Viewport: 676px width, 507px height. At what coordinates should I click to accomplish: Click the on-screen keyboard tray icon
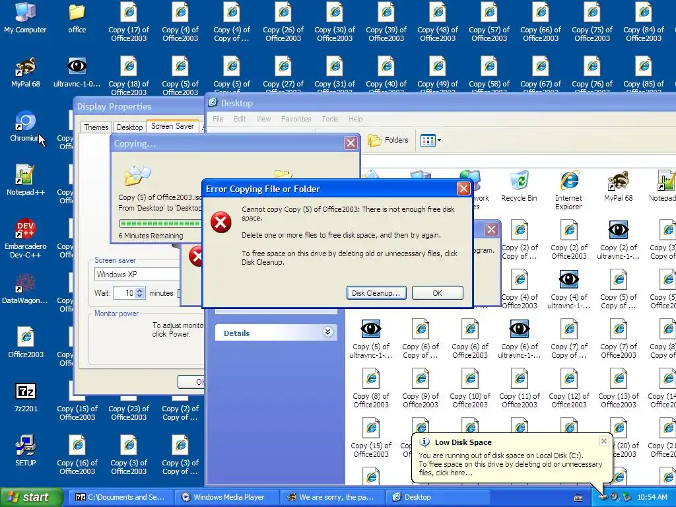pos(578,498)
